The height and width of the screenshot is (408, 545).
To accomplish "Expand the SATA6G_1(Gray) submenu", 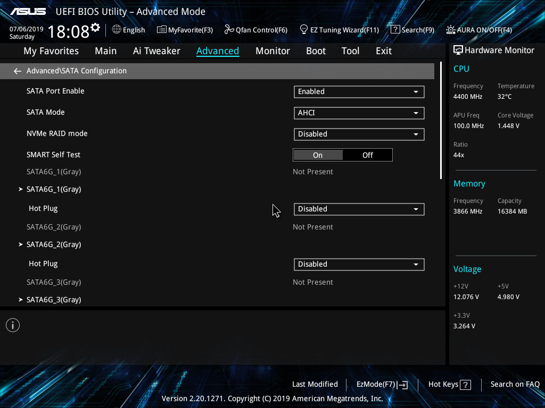I will (54, 190).
